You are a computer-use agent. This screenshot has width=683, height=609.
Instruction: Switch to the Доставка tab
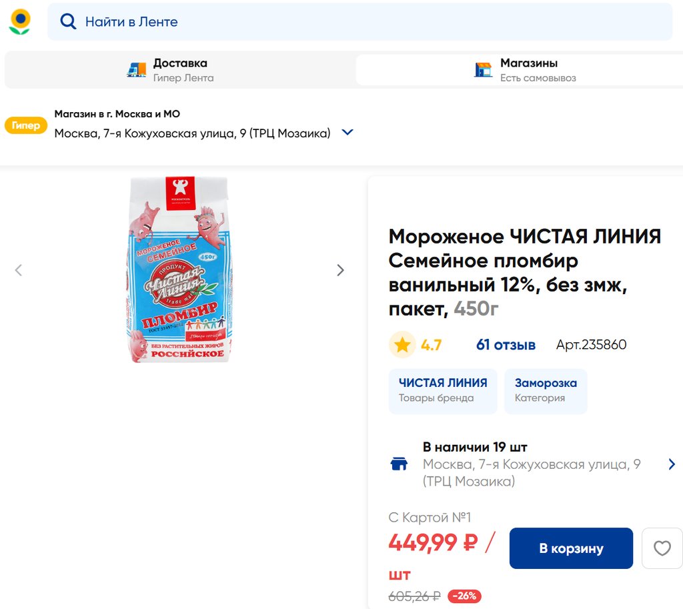180,69
